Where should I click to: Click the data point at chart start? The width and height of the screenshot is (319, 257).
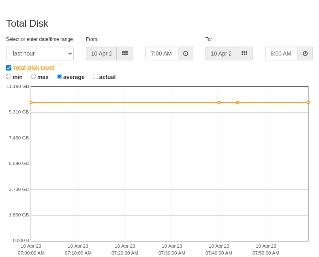click(x=31, y=103)
